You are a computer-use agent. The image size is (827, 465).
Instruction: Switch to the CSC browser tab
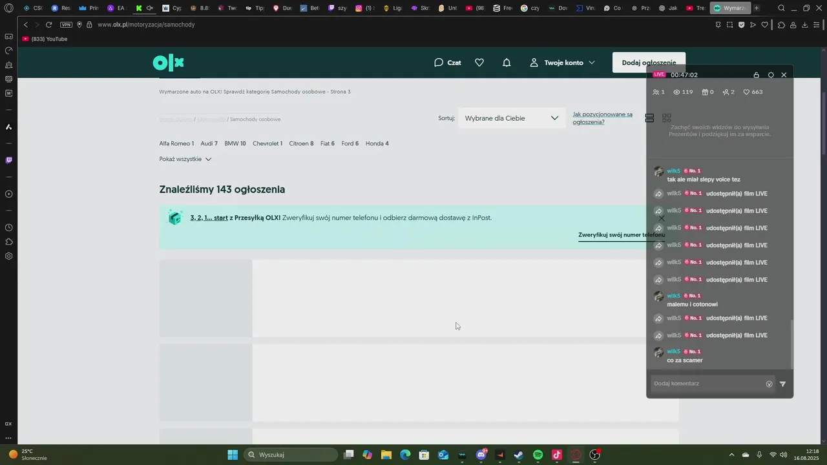33,8
